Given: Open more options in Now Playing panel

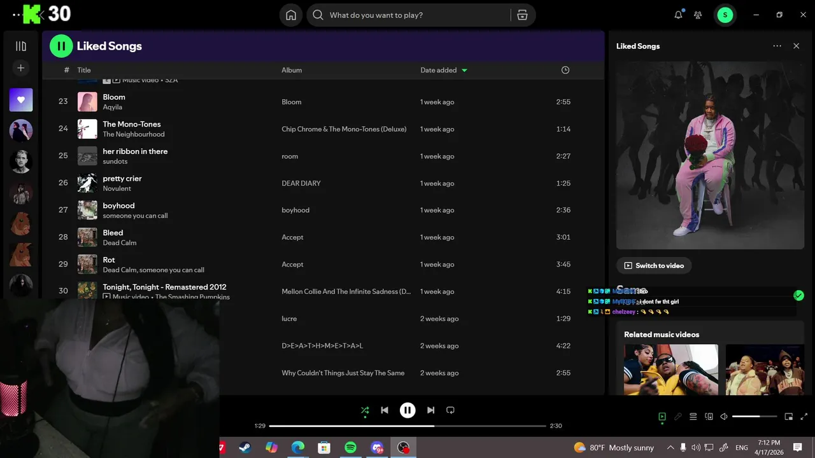Looking at the screenshot, I should tap(777, 46).
